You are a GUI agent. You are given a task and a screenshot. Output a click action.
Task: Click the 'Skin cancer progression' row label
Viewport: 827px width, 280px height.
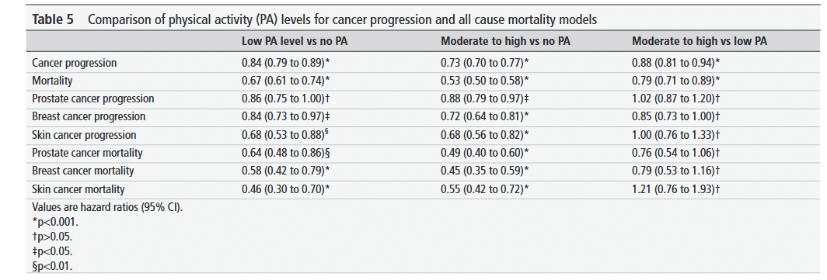click(x=85, y=134)
